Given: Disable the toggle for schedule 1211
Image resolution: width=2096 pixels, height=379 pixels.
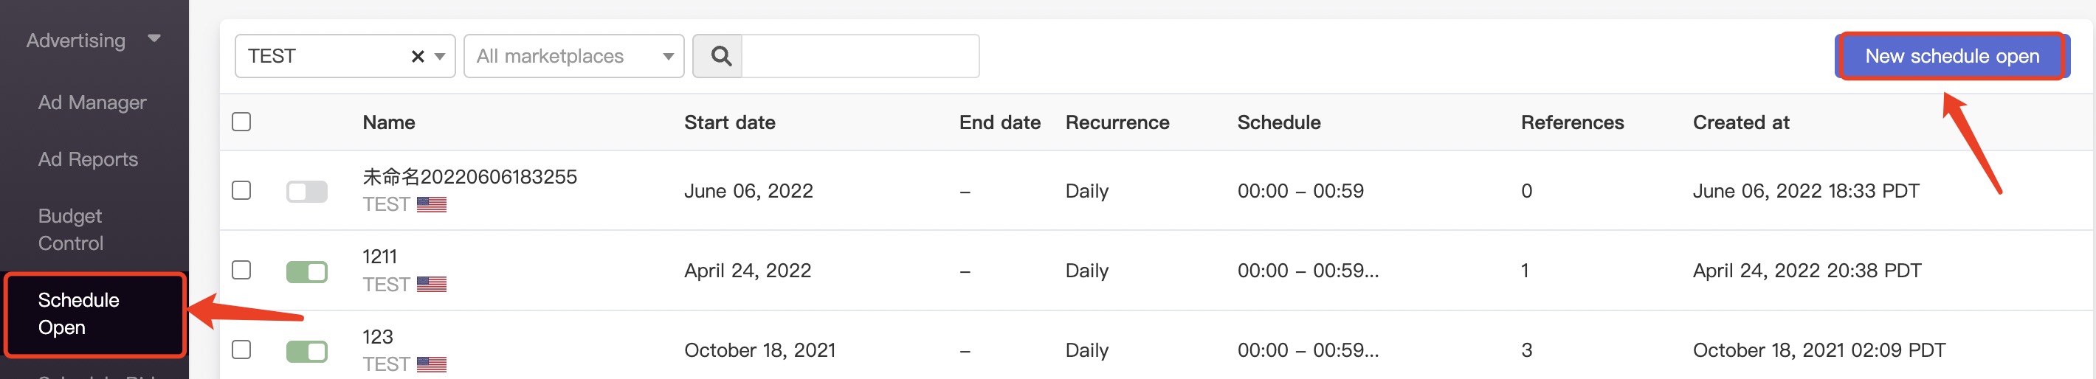Looking at the screenshot, I should [307, 271].
